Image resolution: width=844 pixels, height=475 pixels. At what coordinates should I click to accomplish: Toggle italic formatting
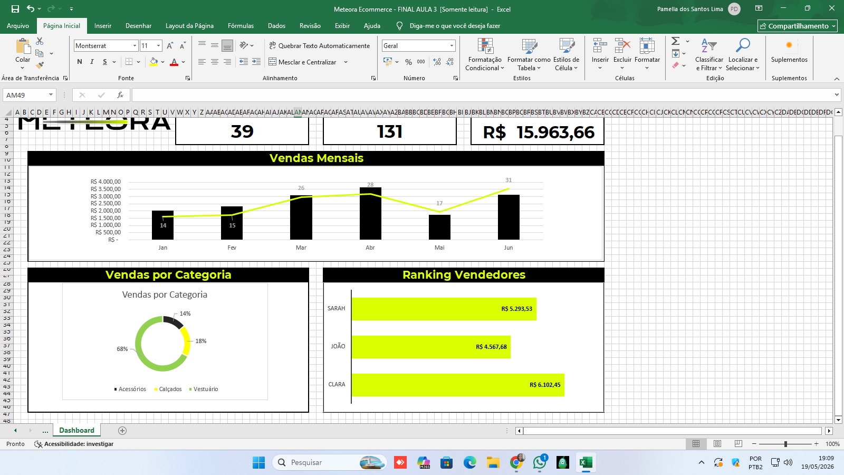coord(92,62)
